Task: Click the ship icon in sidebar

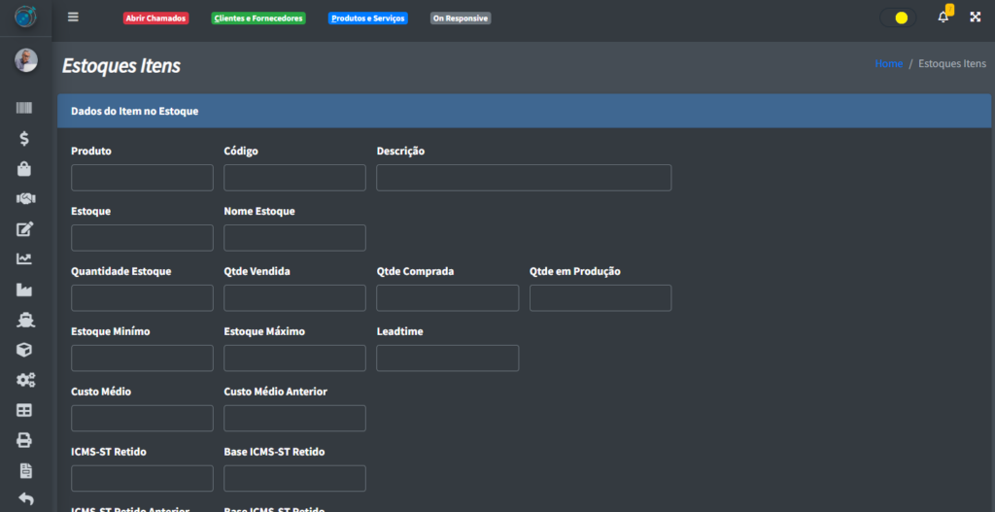Action: coord(25,320)
